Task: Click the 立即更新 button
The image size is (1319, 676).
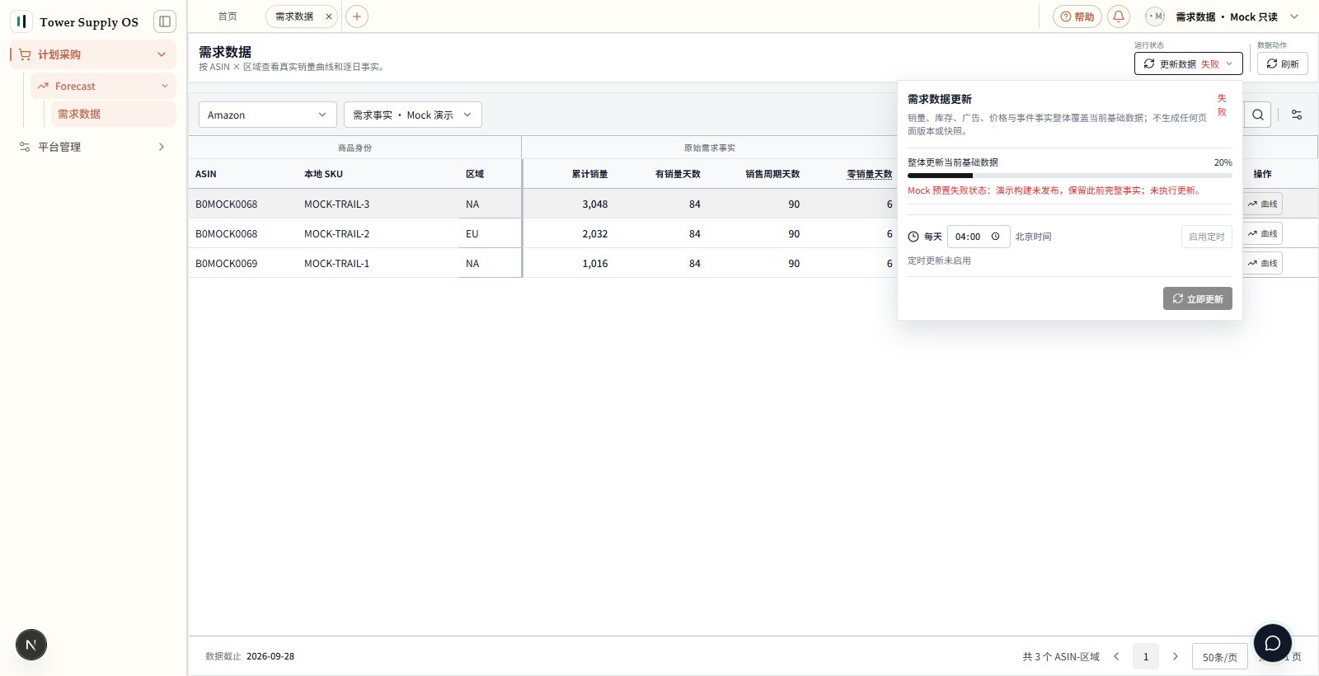Action: [1198, 298]
